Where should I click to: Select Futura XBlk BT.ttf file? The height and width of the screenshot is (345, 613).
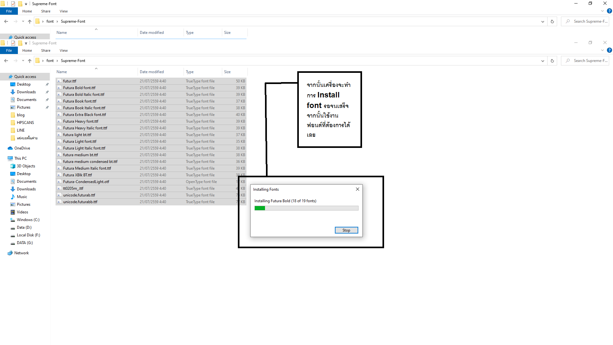tap(151, 175)
